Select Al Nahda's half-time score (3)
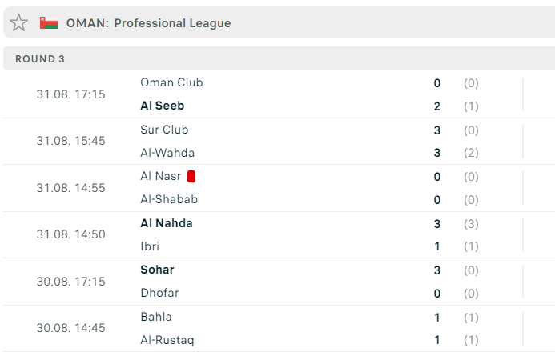The image size is (555, 360). tap(471, 224)
